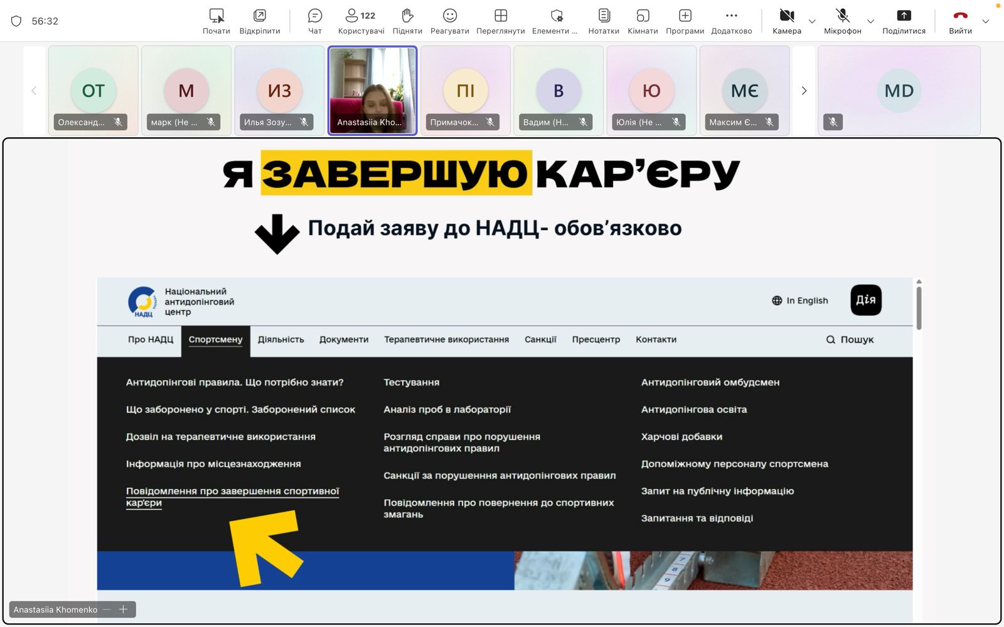Select Anastasiia Khomenko's video thumbnail

(373, 91)
